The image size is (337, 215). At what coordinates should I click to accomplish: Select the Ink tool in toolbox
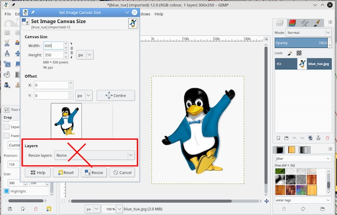7,85
